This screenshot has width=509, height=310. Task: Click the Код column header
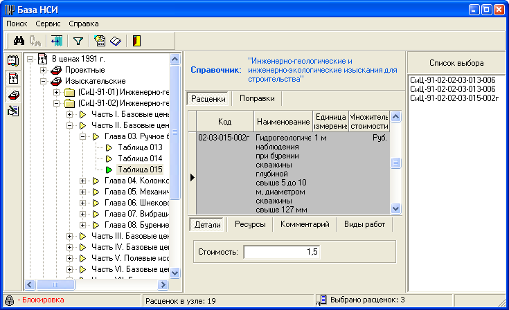(x=224, y=122)
